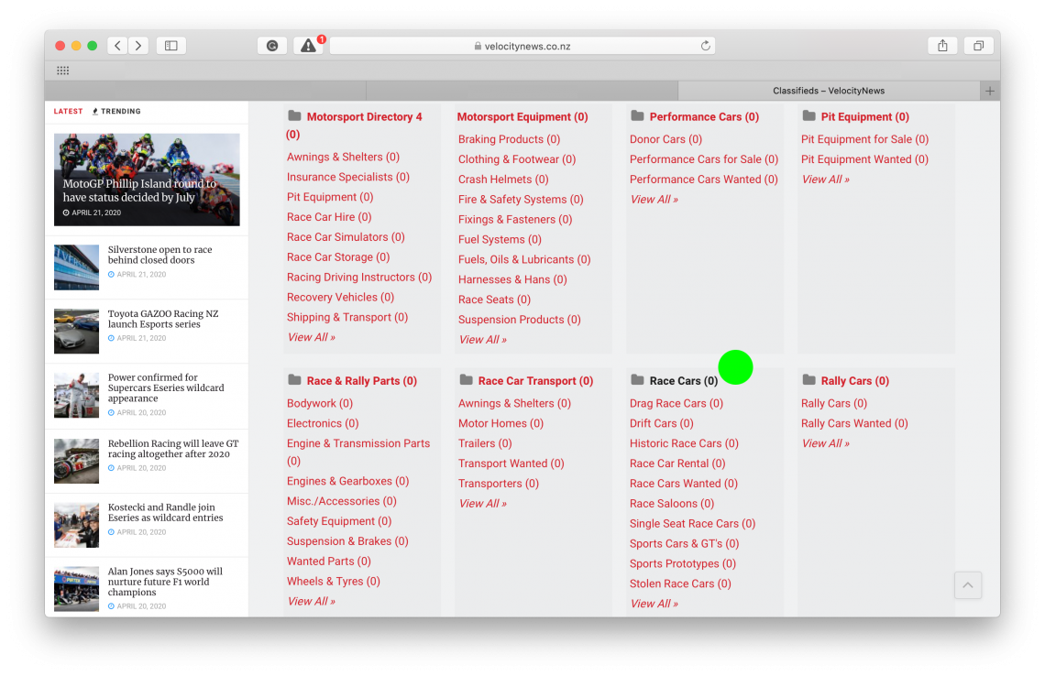The width and height of the screenshot is (1045, 676).
Task: Toggle the Safari sidebar icon
Action: (170, 44)
